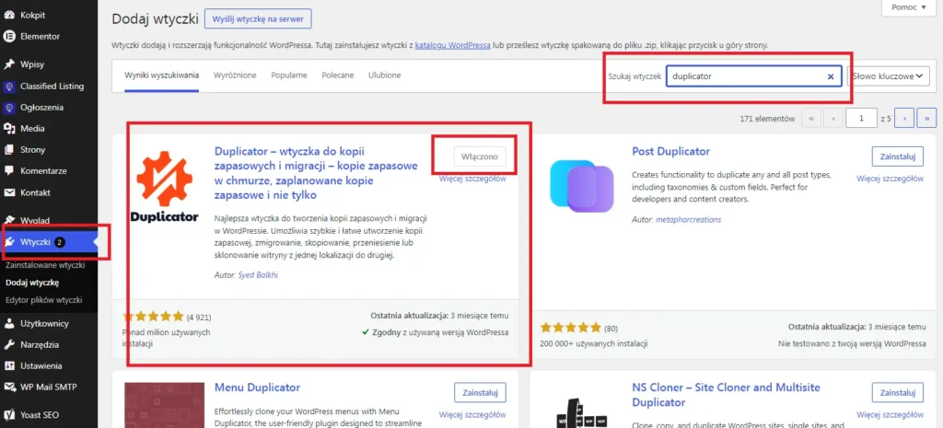The image size is (943, 428).
Task: Click Wyślij wtyczkę na serwer button
Action: [x=258, y=18]
